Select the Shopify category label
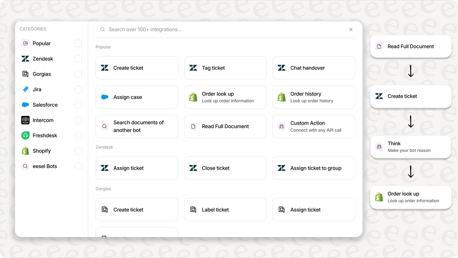Image resolution: width=458 pixels, height=258 pixels. pyautogui.click(x=42, y=151)
